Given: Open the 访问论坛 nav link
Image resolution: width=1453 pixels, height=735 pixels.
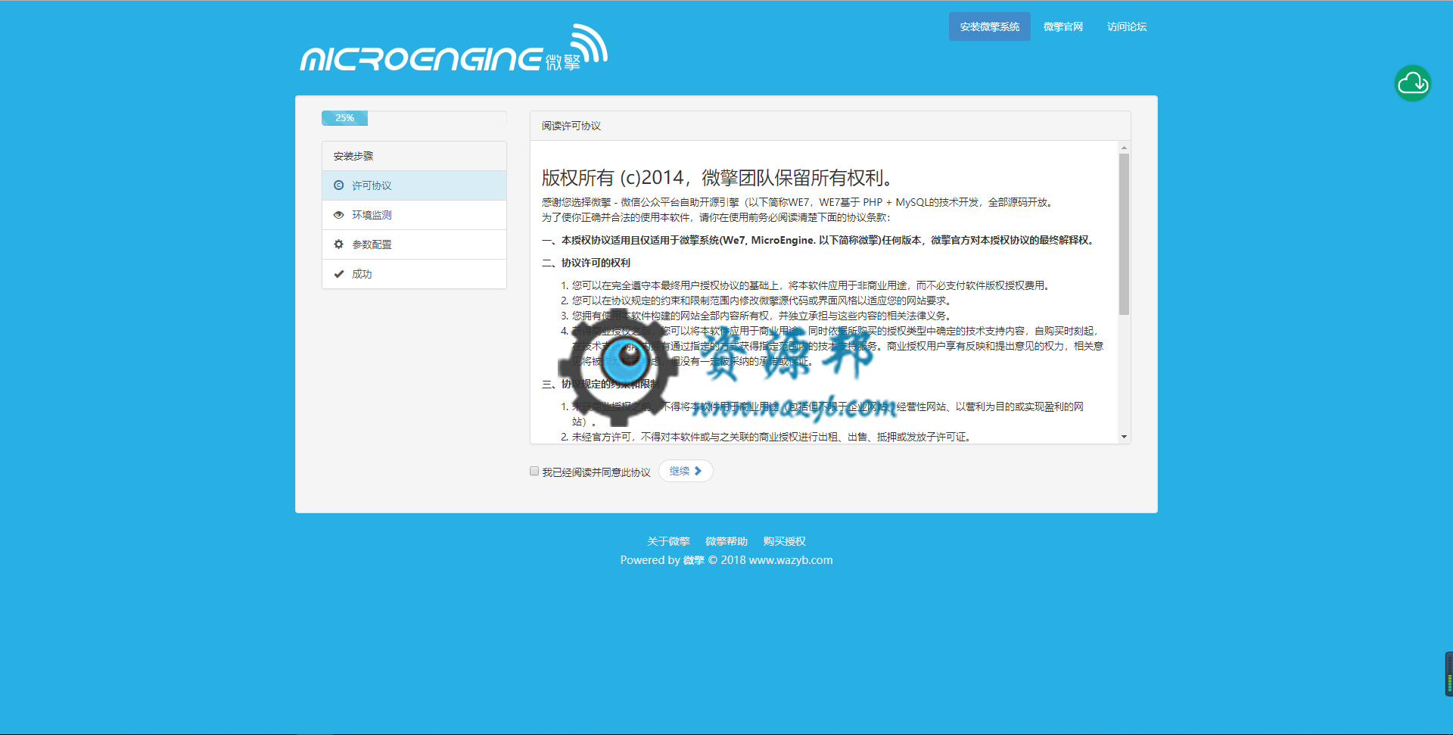Looking at the screenshot, I should pyautogui.click(x=1126, y=26).
